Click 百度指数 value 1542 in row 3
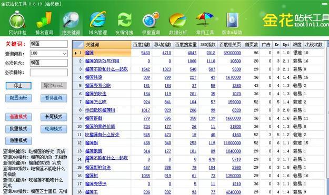Viewport: 329px width, 195px height. click(146, 69)
